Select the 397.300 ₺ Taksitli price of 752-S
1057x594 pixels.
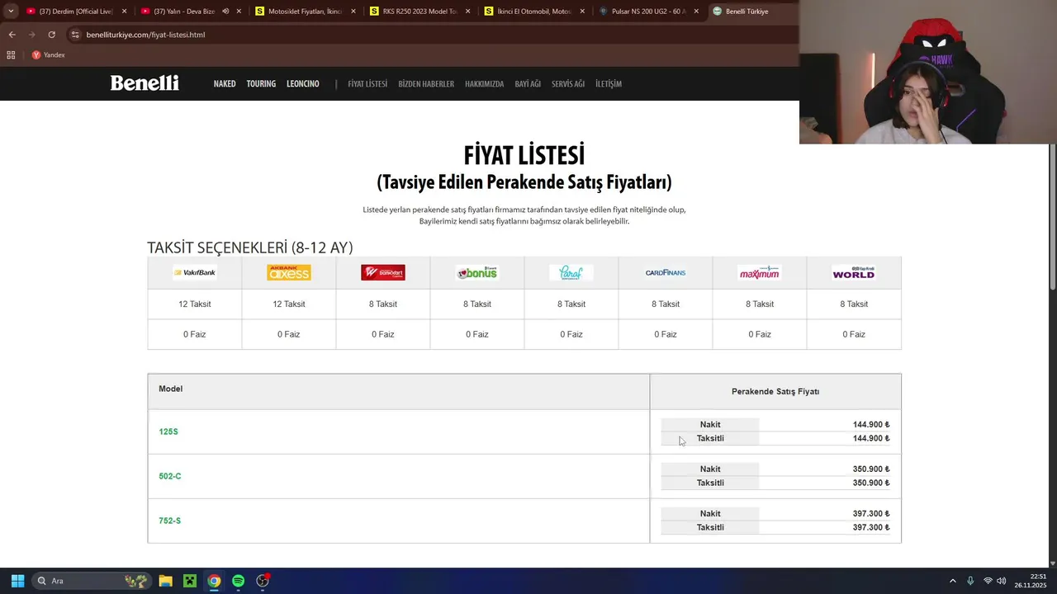coord(871,528)
